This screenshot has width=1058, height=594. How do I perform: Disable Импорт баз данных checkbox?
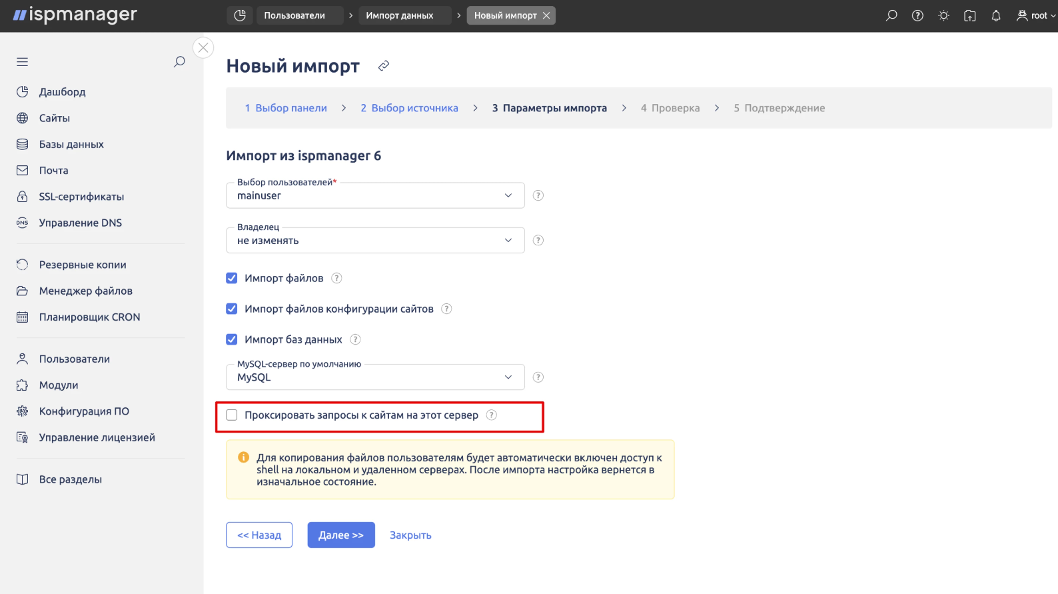[x=232, y=339]
